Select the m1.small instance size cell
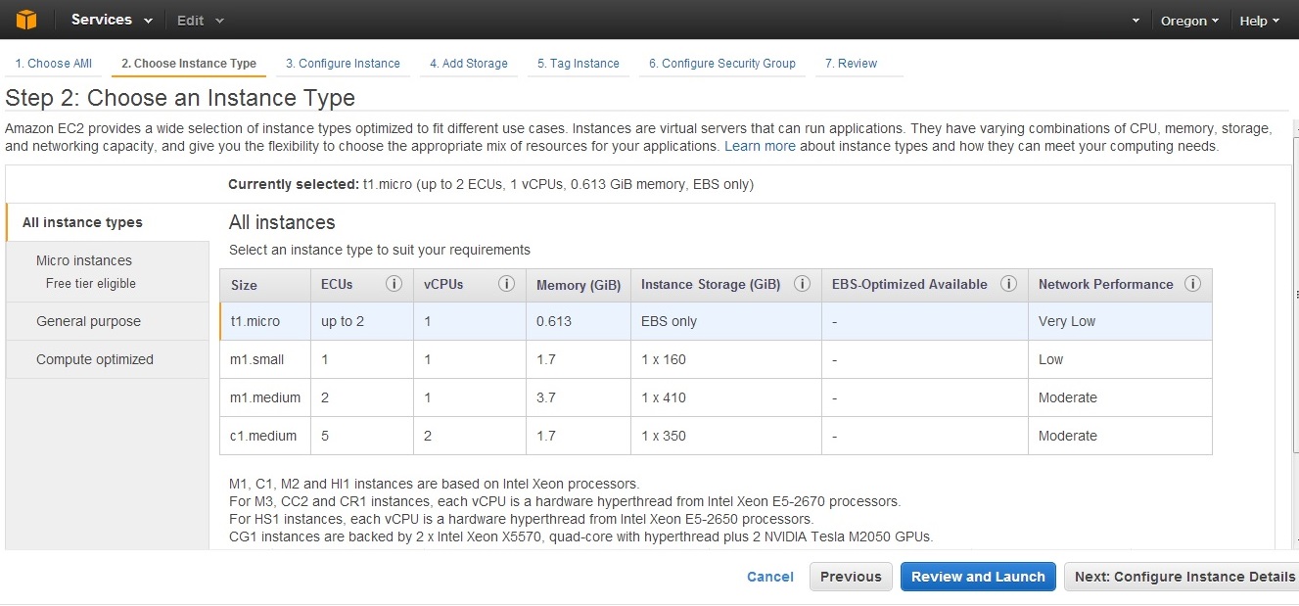This screenshot has width=1299, height=606. [x=265, y=359]
